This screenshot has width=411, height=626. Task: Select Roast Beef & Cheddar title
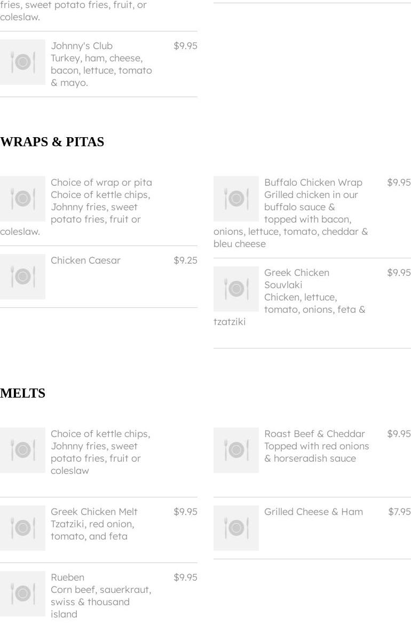[314, 434]
